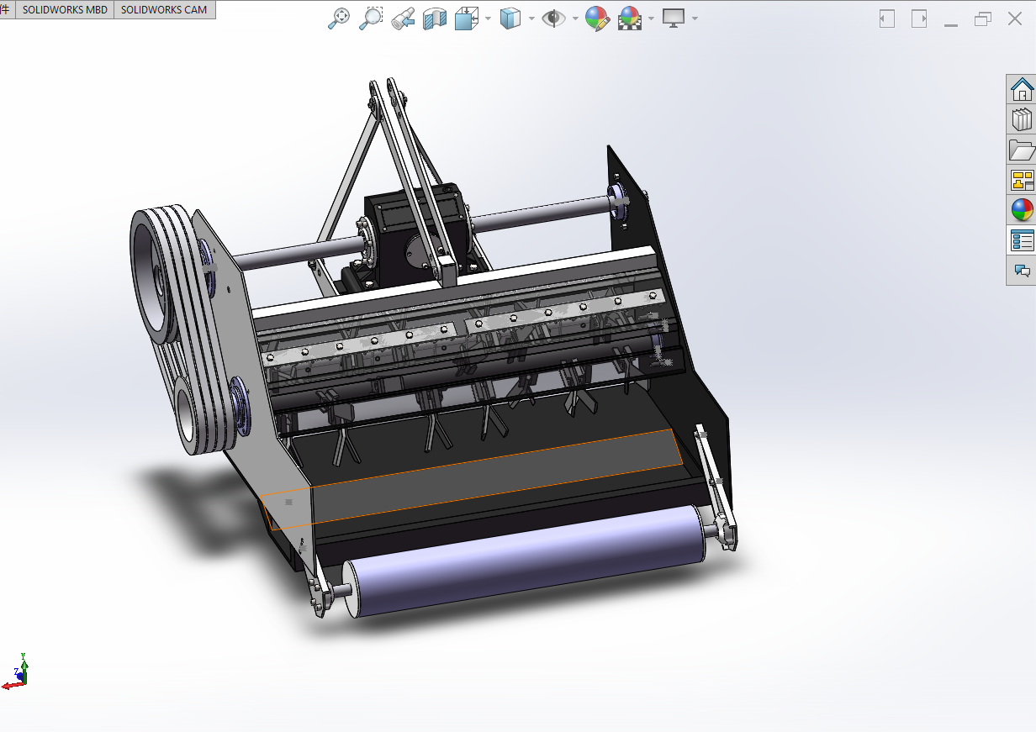
Task: Click the Zoom to Fit icon
Action: point(338,18)
